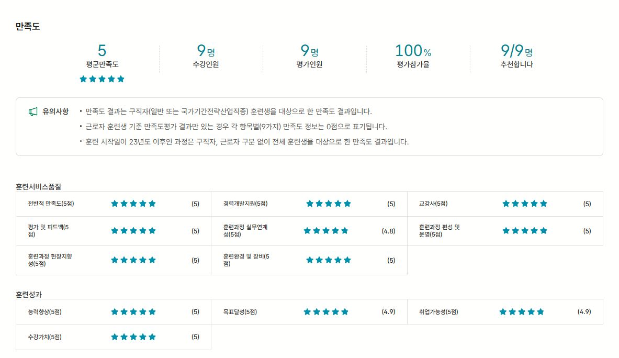The image size is (619, 358).
Task: Click the 100% 평가참가율 figure
Action: click(413, 51)
